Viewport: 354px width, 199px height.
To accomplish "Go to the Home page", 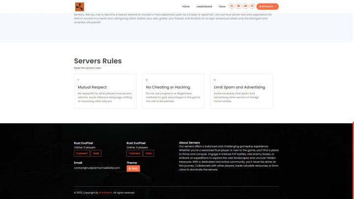I will click(x=186, y=6).
